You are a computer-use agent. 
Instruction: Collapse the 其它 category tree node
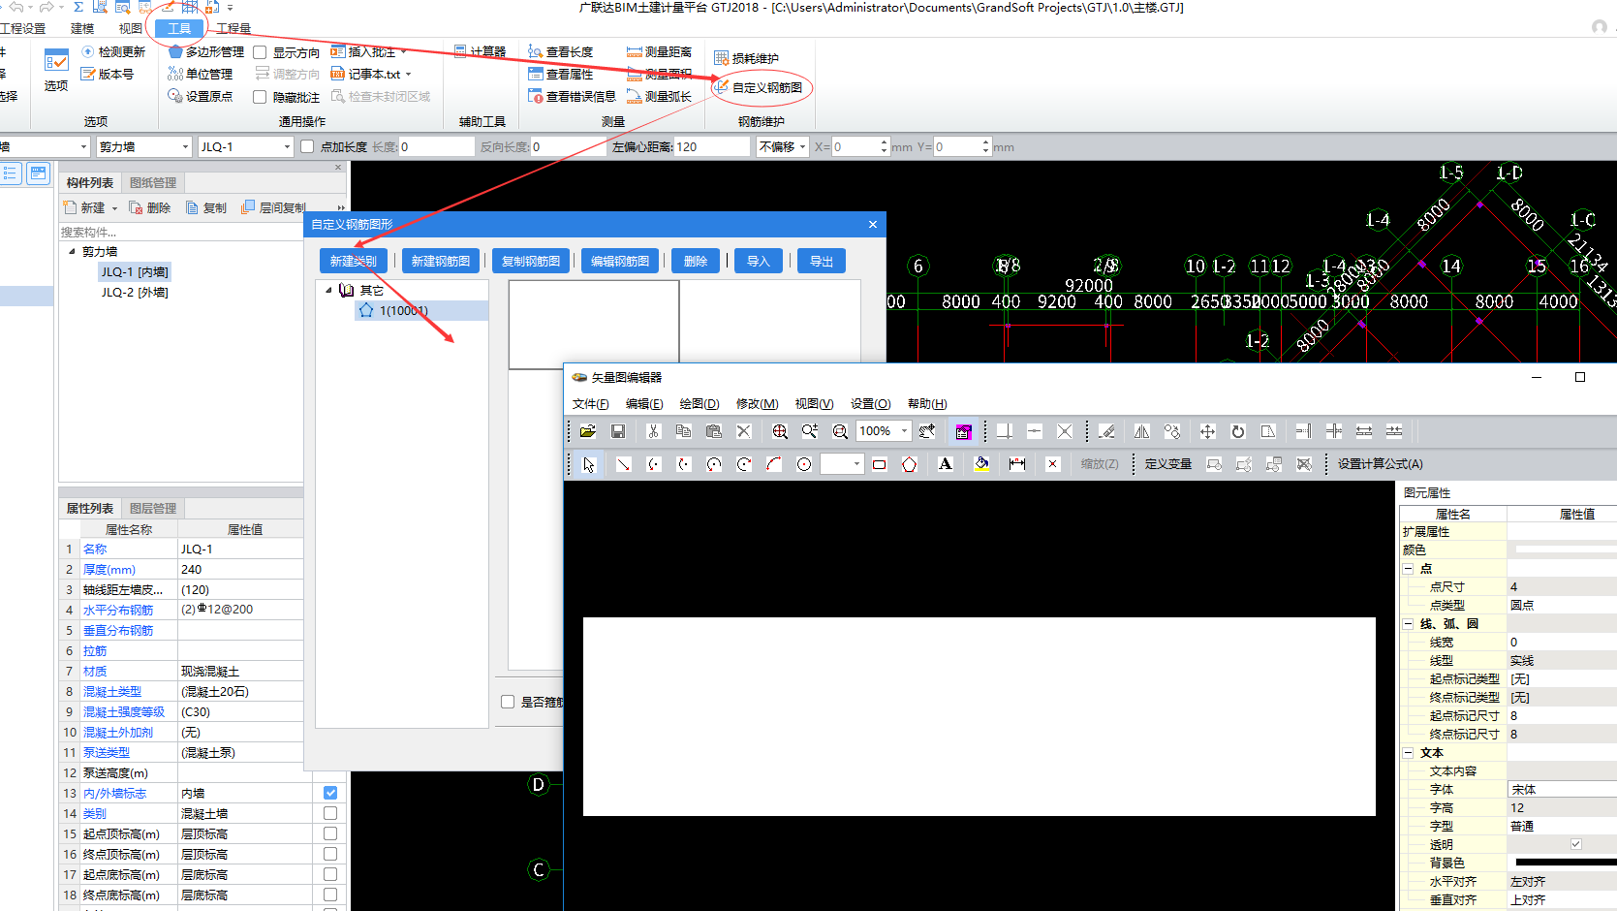[x=328, y=290]
